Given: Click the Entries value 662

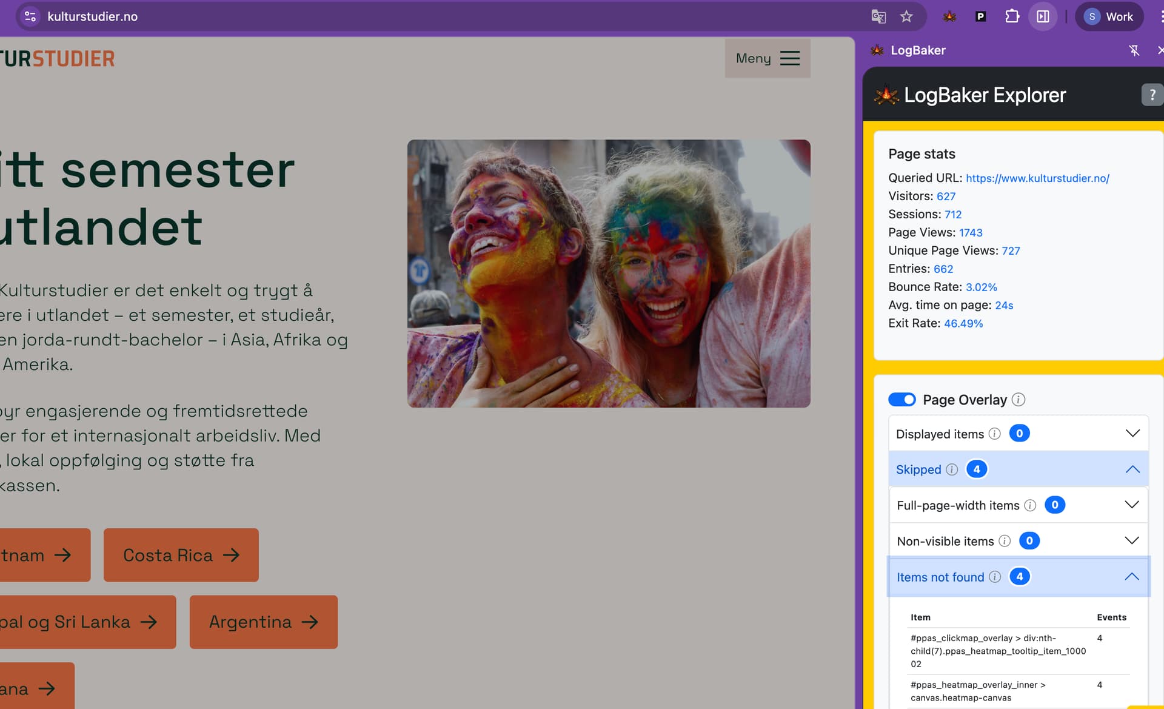Looking at the screenshot, I should 943,269.
